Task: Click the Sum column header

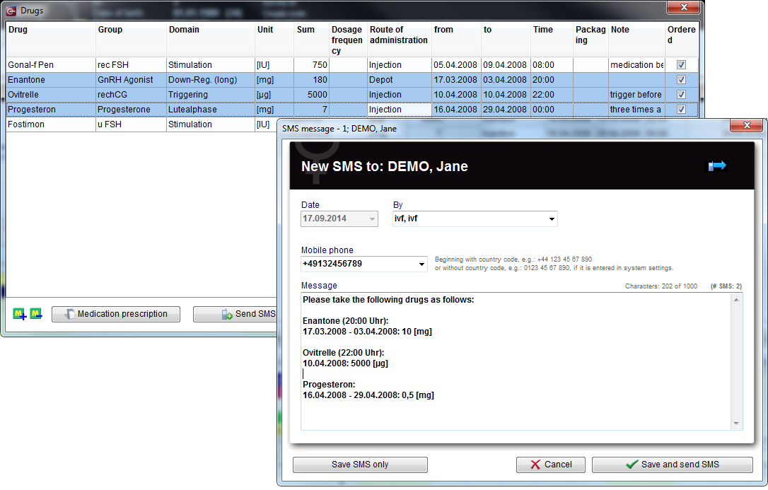Action: [311, 40]
